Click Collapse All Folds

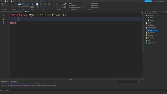[x=94, y=8]
